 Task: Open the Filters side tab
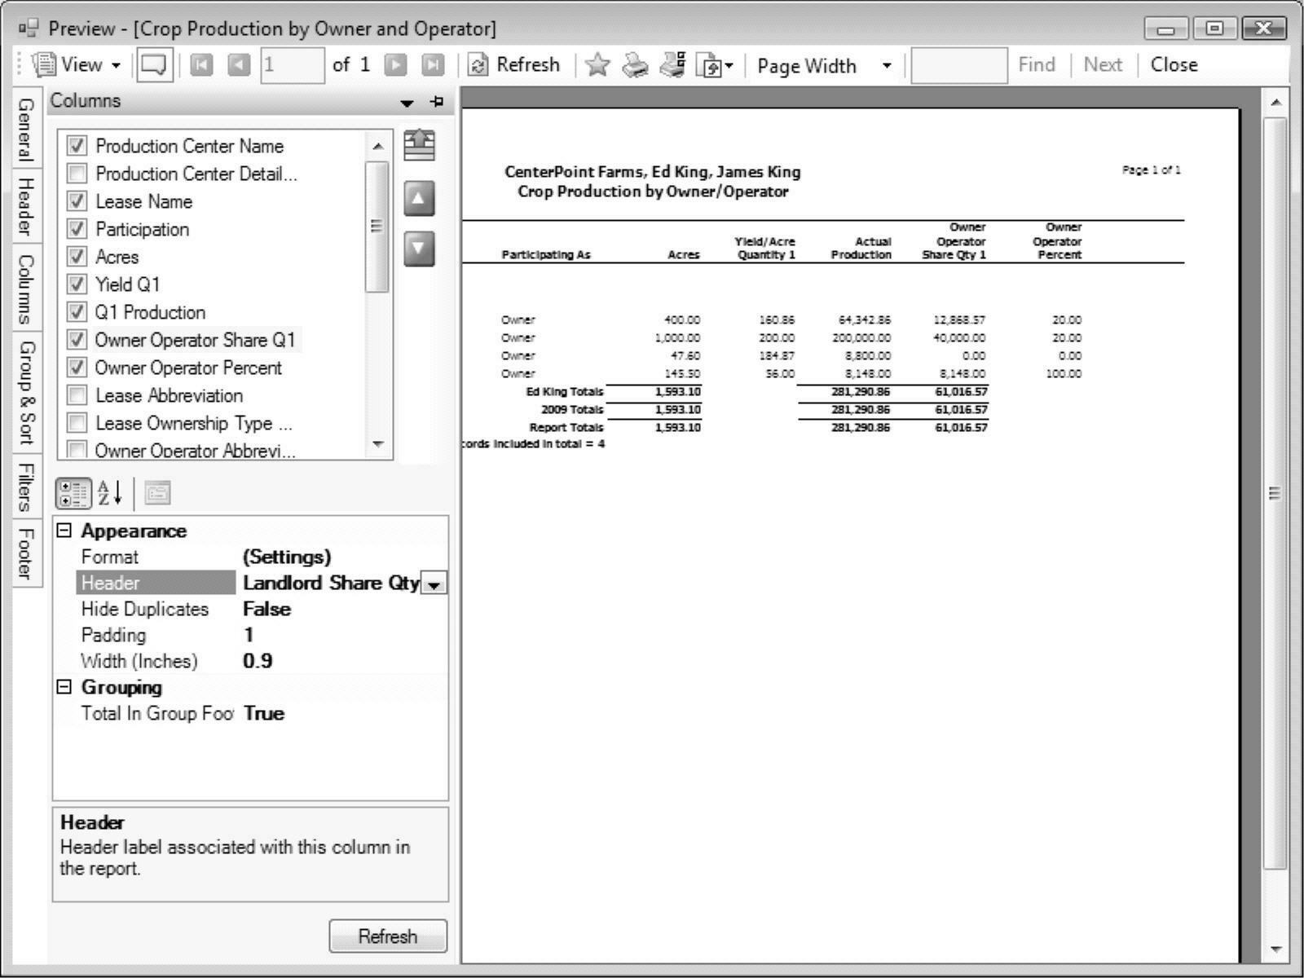click(x=26, y=486)
